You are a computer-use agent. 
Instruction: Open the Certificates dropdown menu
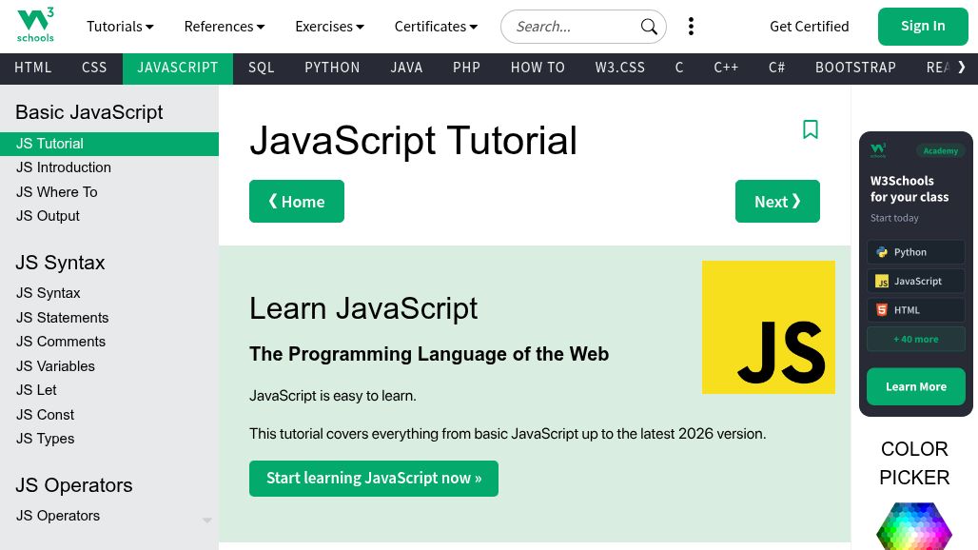click(436, 27)
